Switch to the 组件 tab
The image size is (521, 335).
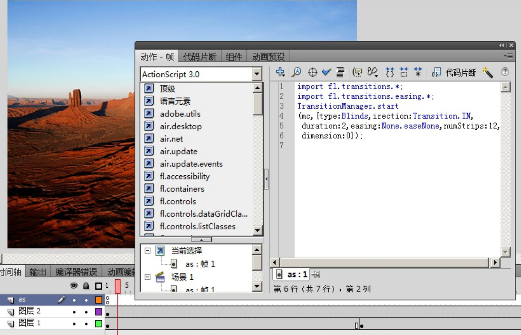tap(234, 57)
